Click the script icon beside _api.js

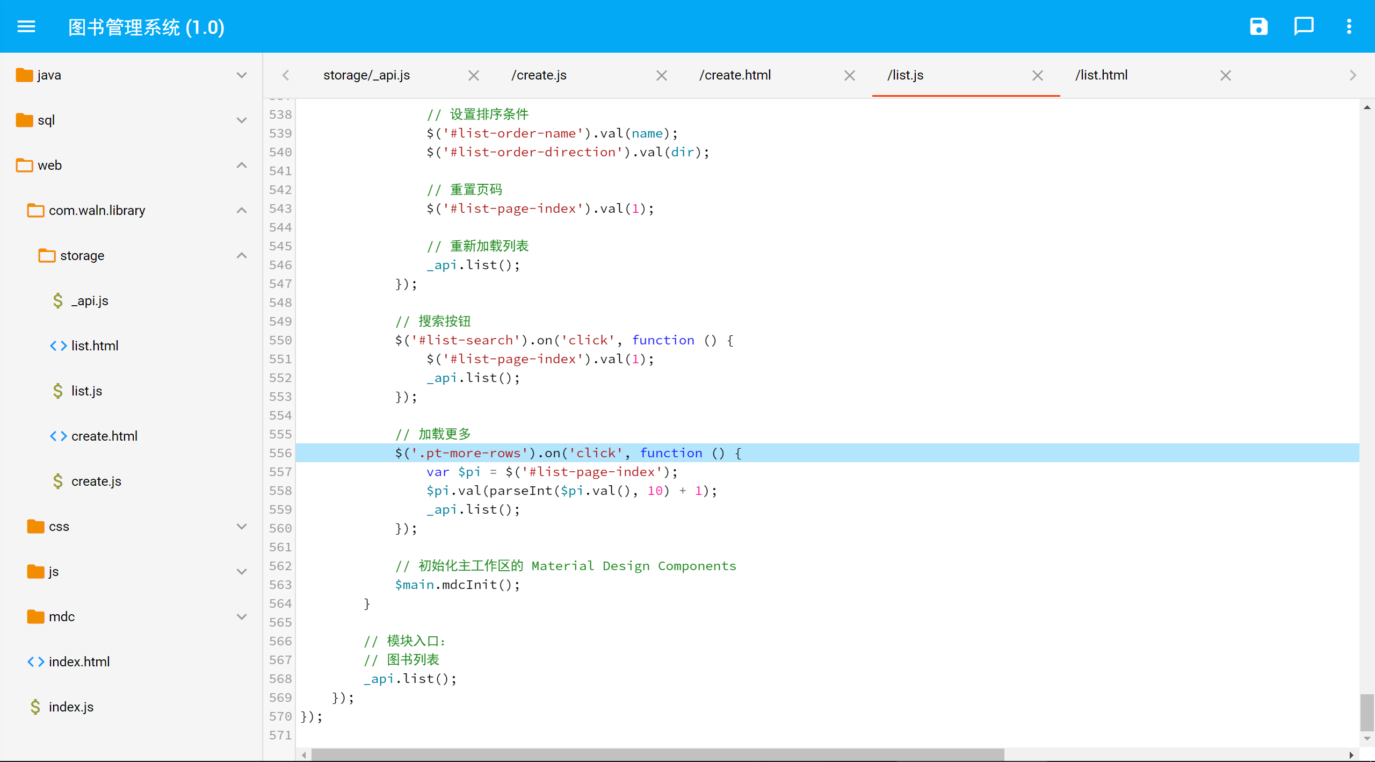[58, 301]
